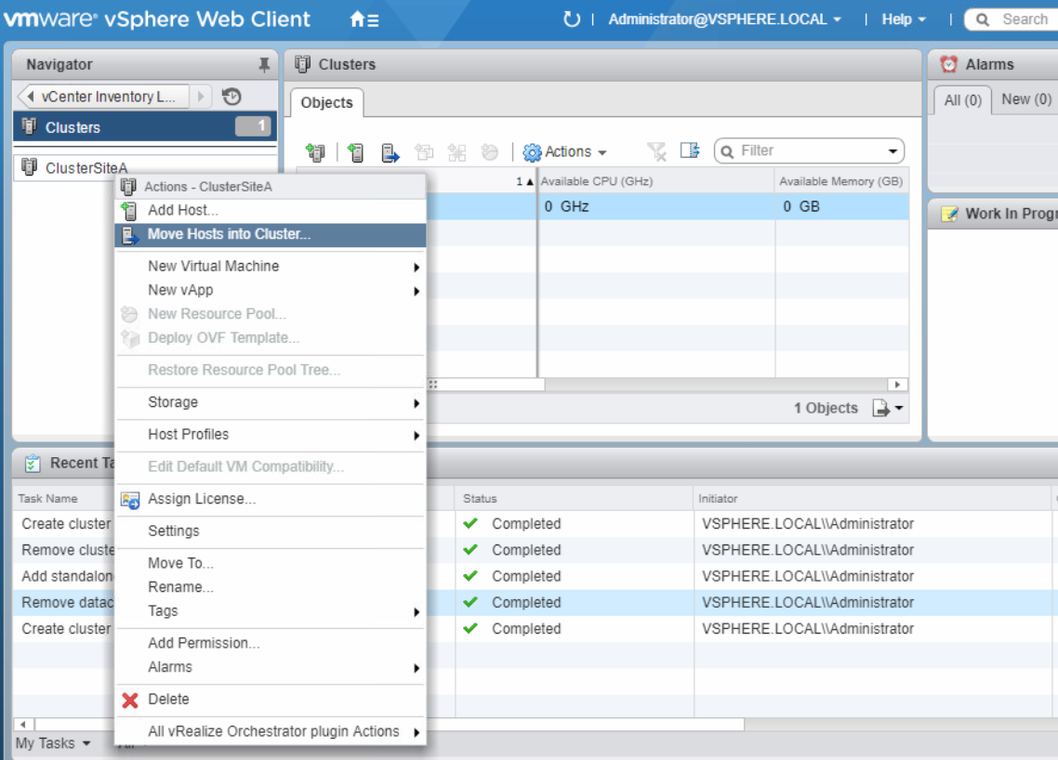Expand the My Tasks dropdown
Screen dimensions: 1058x760
coord(53,743)
